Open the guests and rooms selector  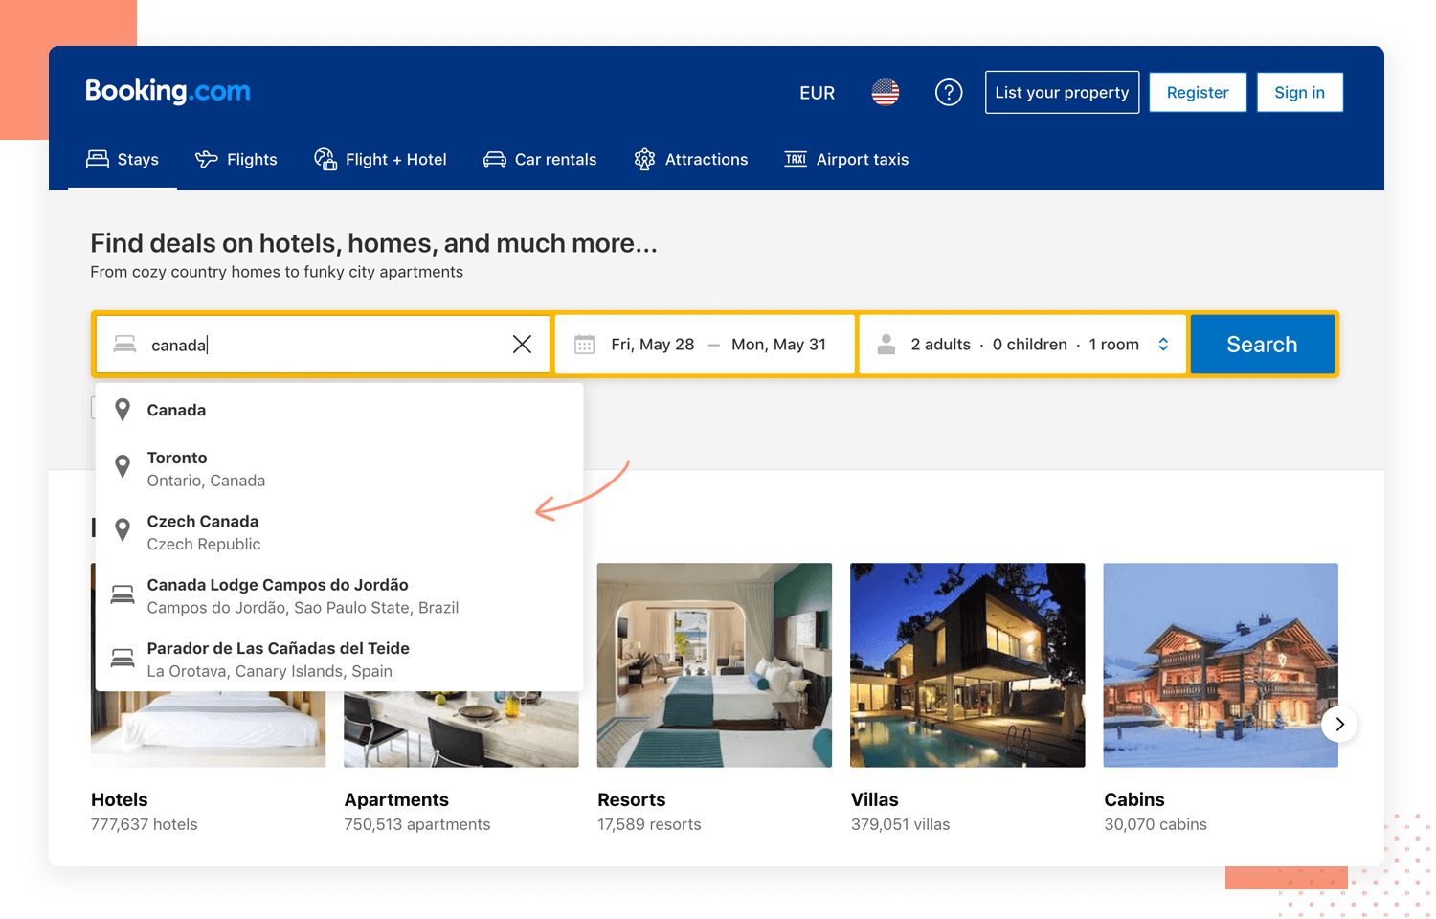[x=1021, y=344]
